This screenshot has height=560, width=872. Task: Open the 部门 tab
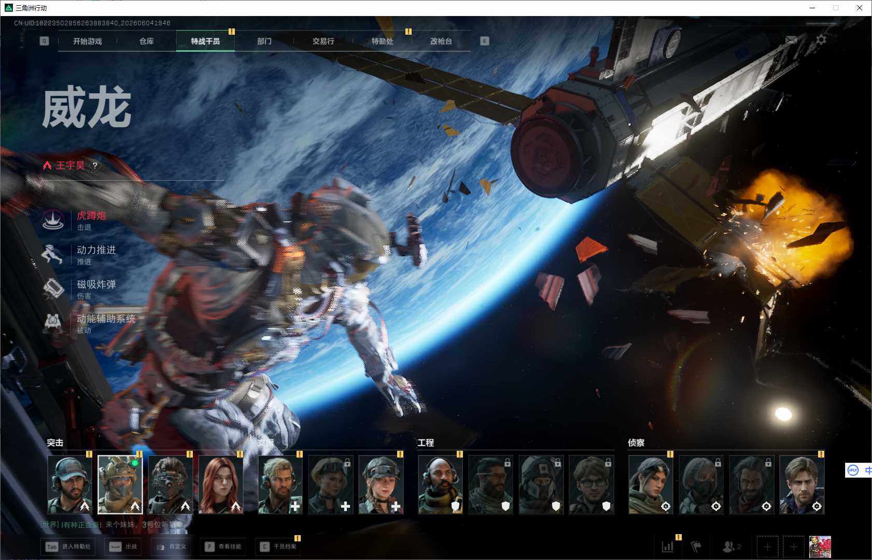[264, 41]
